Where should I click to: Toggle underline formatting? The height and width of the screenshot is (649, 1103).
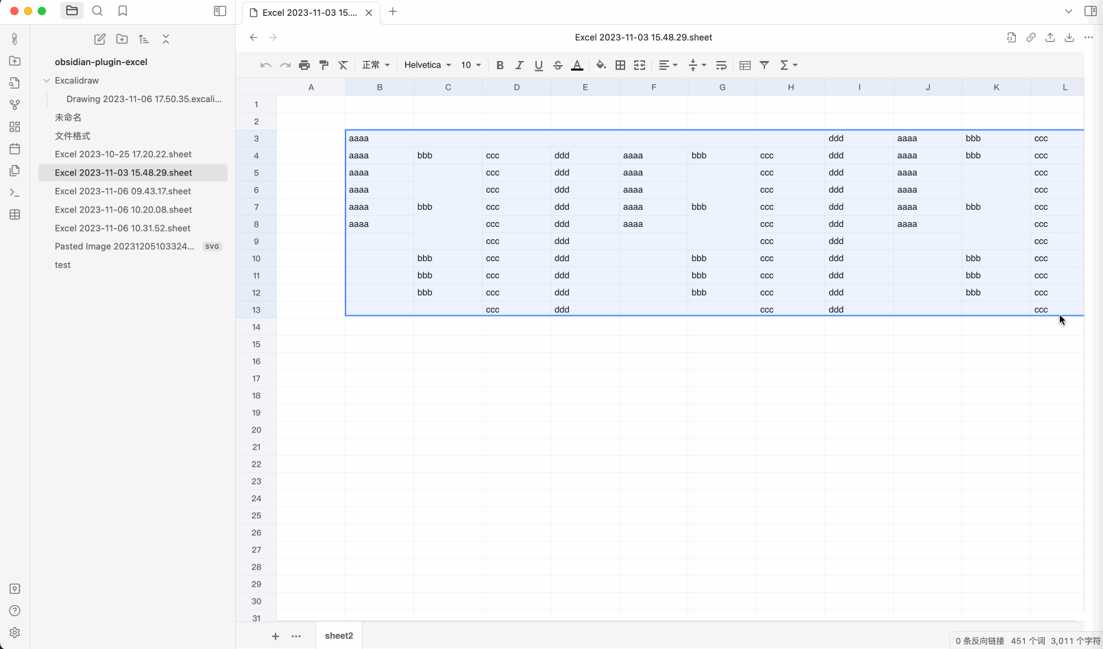tap(539, 65)
